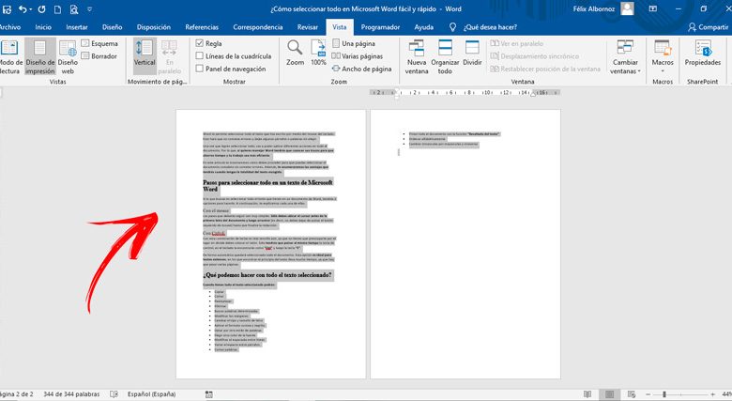Open print preview icon in quick access toolbar
This screenshot has width=732, height=401.
(x=74, y=8)
